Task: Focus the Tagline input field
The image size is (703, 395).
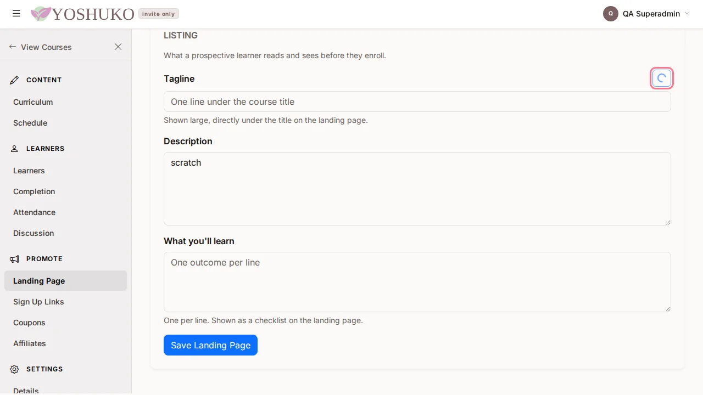Action: pos(417,101)
